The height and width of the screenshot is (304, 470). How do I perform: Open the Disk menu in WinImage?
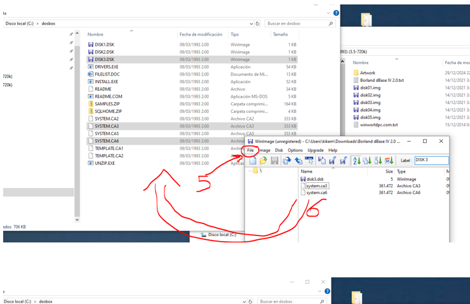279,150
